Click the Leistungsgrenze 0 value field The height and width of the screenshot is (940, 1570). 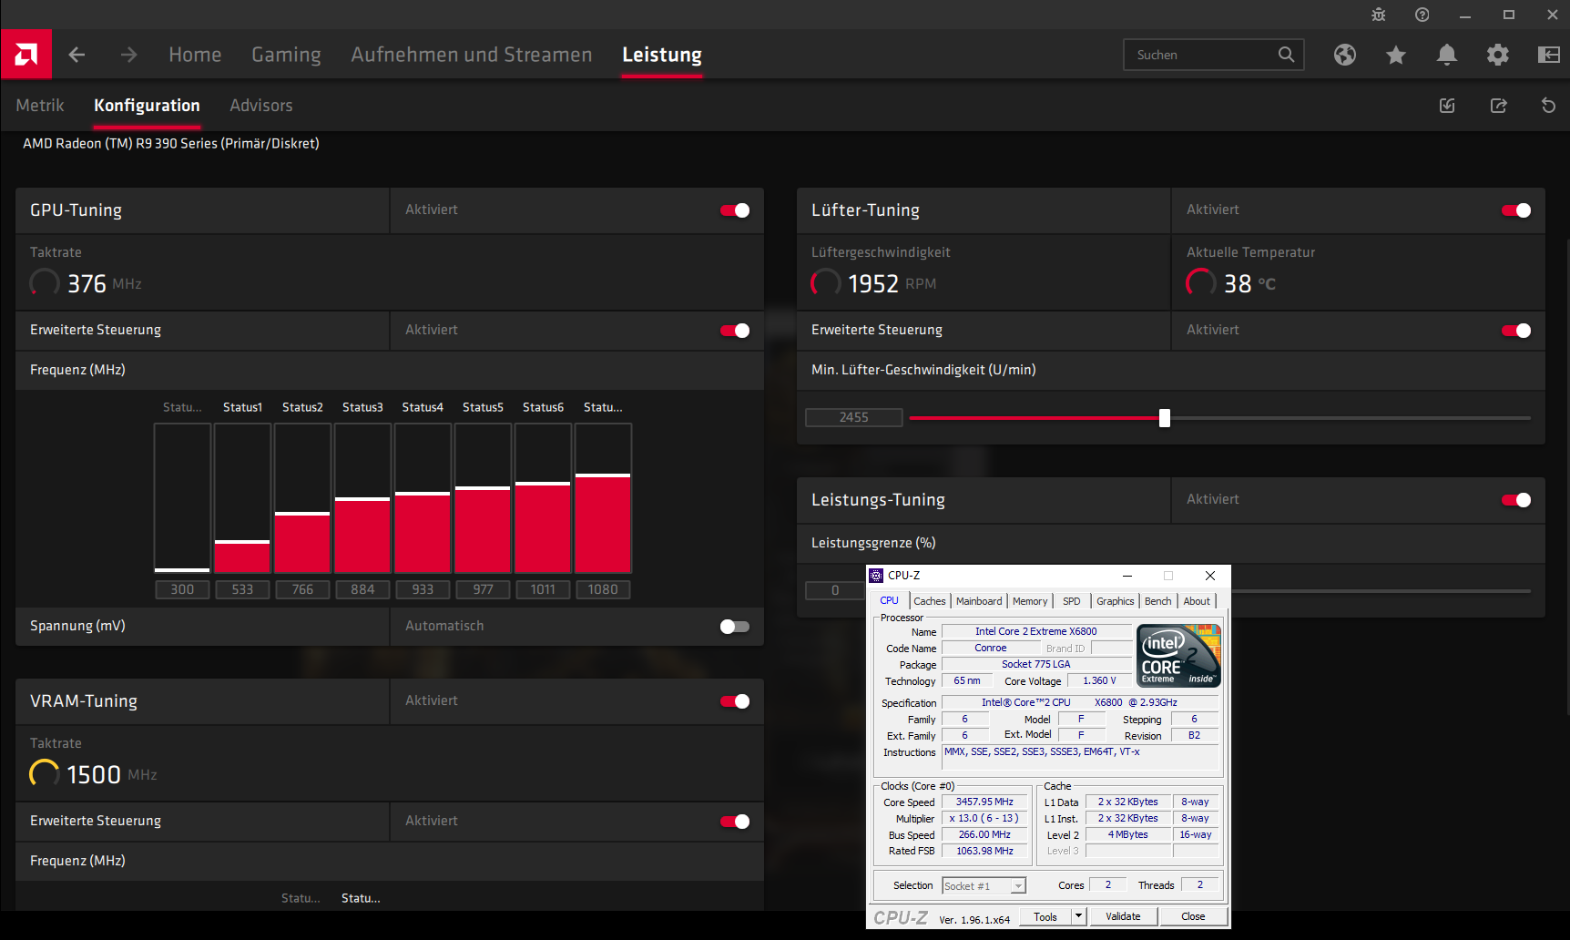click(835, 590)
